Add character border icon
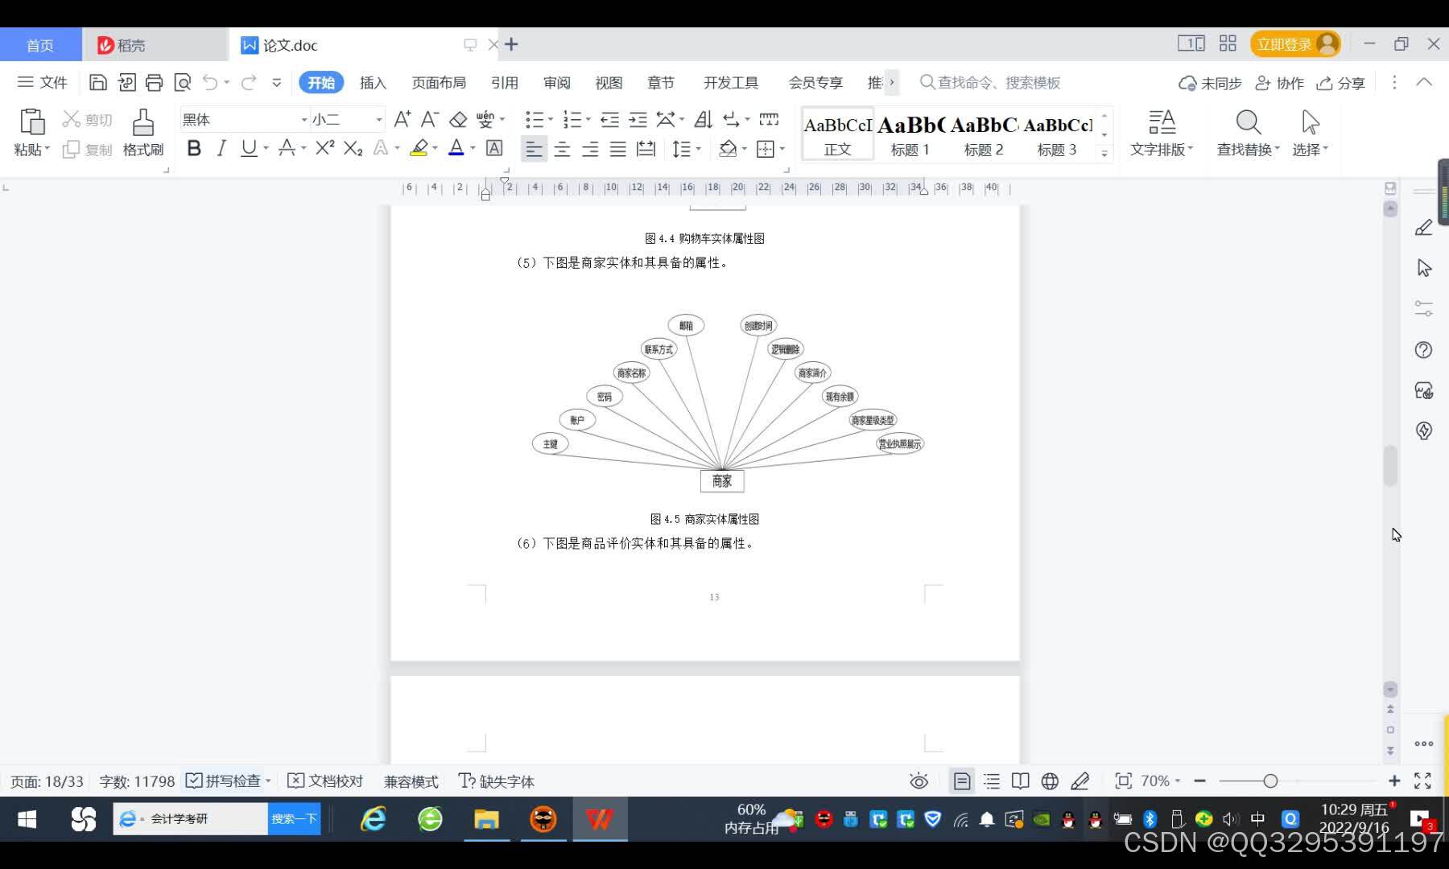This screenshot has height=869, width=1449. click(x=494, y=148)
